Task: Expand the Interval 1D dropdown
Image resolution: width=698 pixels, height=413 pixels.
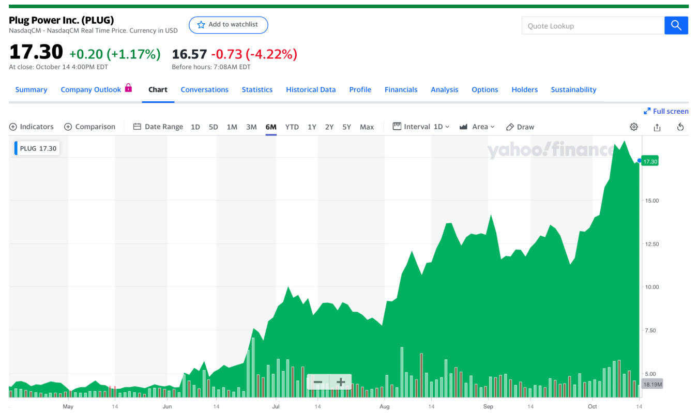Action: click(x=421, y=127)
